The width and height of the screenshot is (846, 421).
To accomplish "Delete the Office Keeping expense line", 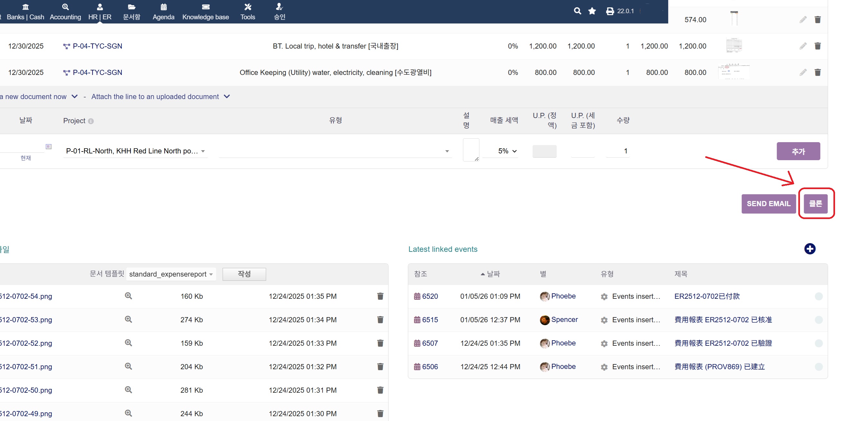I will 817,72.
